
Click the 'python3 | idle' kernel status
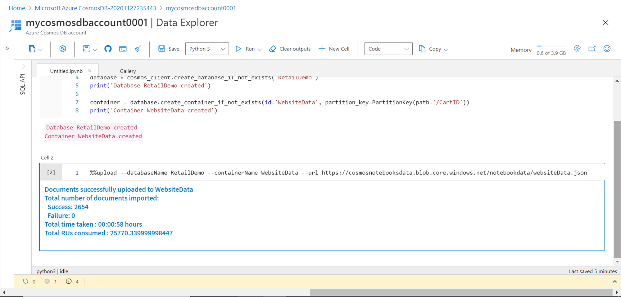(x=52, y=271)
